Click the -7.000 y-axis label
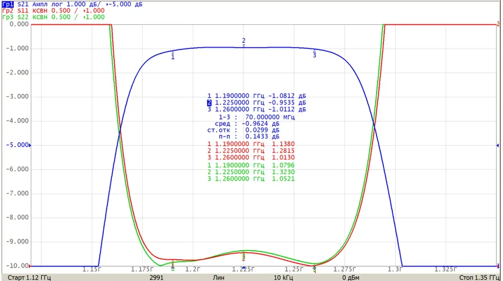Image resolution: width=503 pixels, height=281 pixels. coord(17,193)
